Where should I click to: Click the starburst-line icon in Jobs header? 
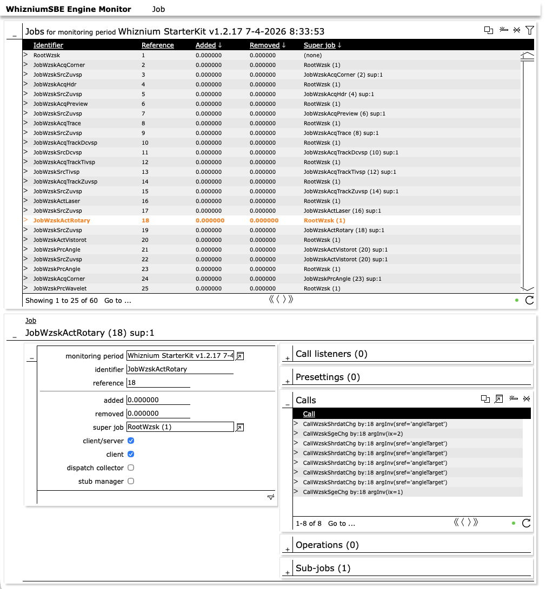coord(503,30)
